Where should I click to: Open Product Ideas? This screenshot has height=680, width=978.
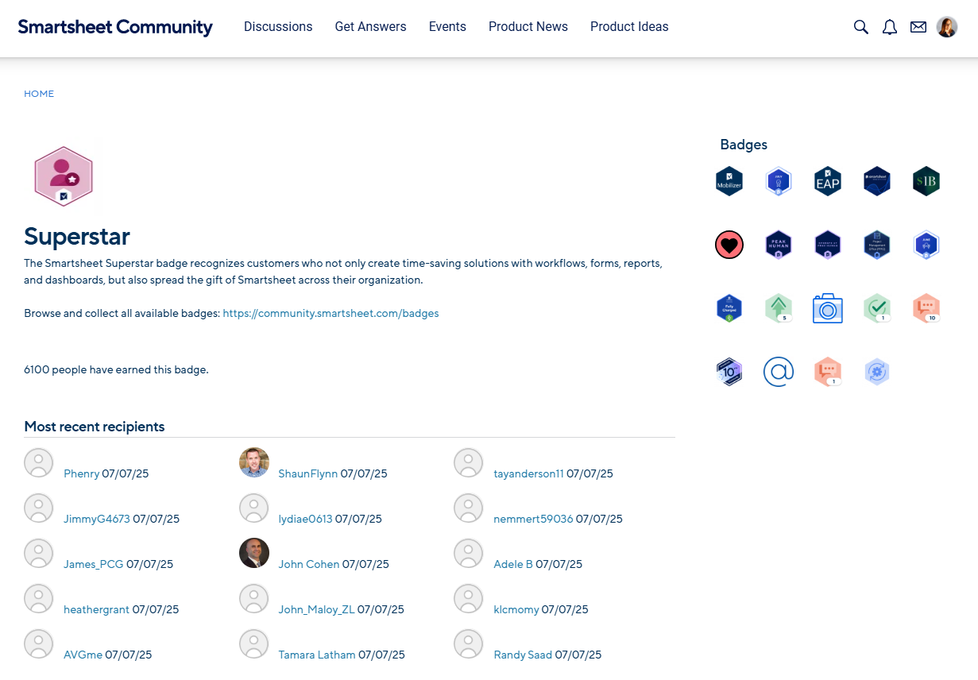pyautogui.click(x=629, y=27)
